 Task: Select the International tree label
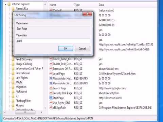tap(23, 73)
